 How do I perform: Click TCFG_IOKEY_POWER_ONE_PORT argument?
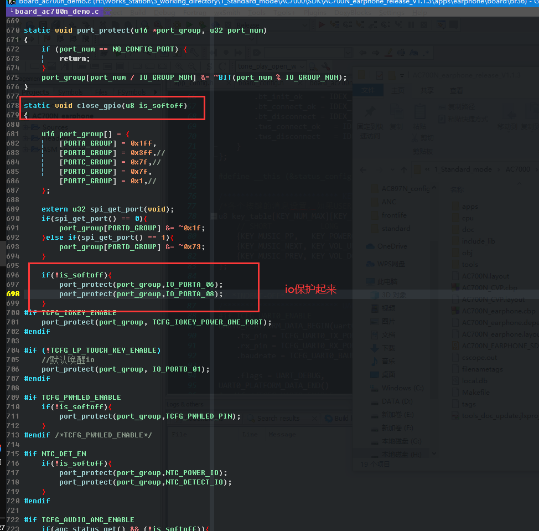(208, 322)
